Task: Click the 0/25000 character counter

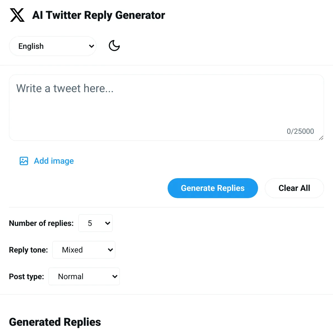Action: tap(300, 131)
